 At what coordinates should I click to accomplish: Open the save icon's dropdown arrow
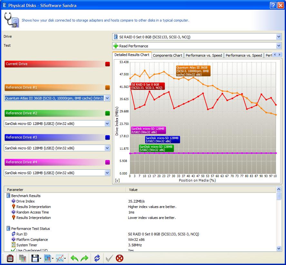(41, 259)
